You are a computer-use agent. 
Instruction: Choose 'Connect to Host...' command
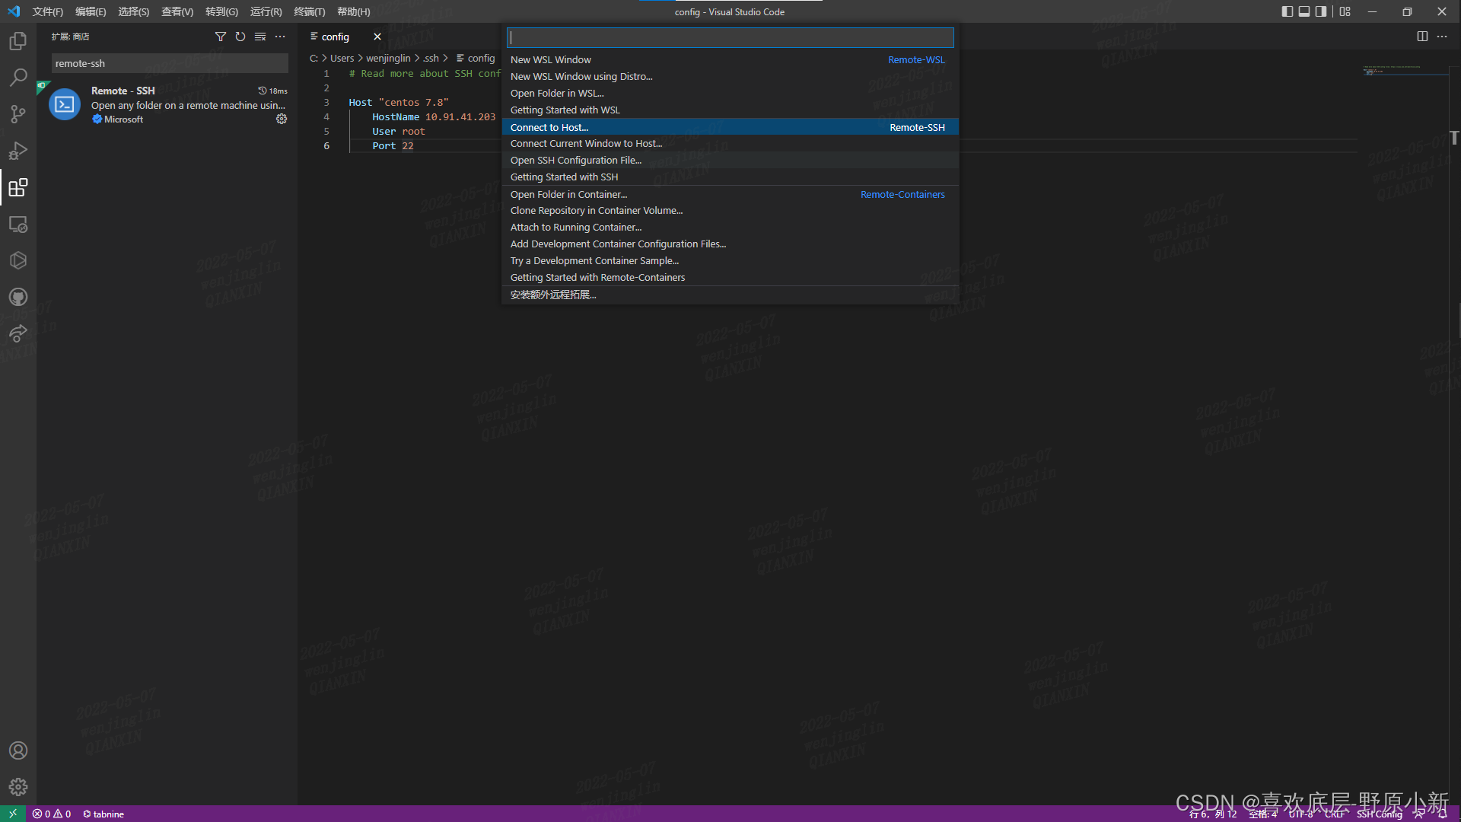pos(730,127)
